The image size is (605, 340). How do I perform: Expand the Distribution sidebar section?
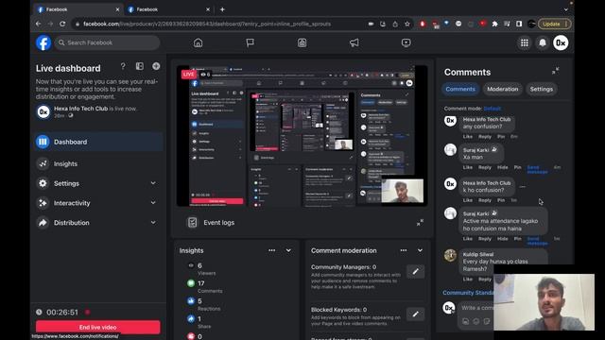tap(153, 223)
